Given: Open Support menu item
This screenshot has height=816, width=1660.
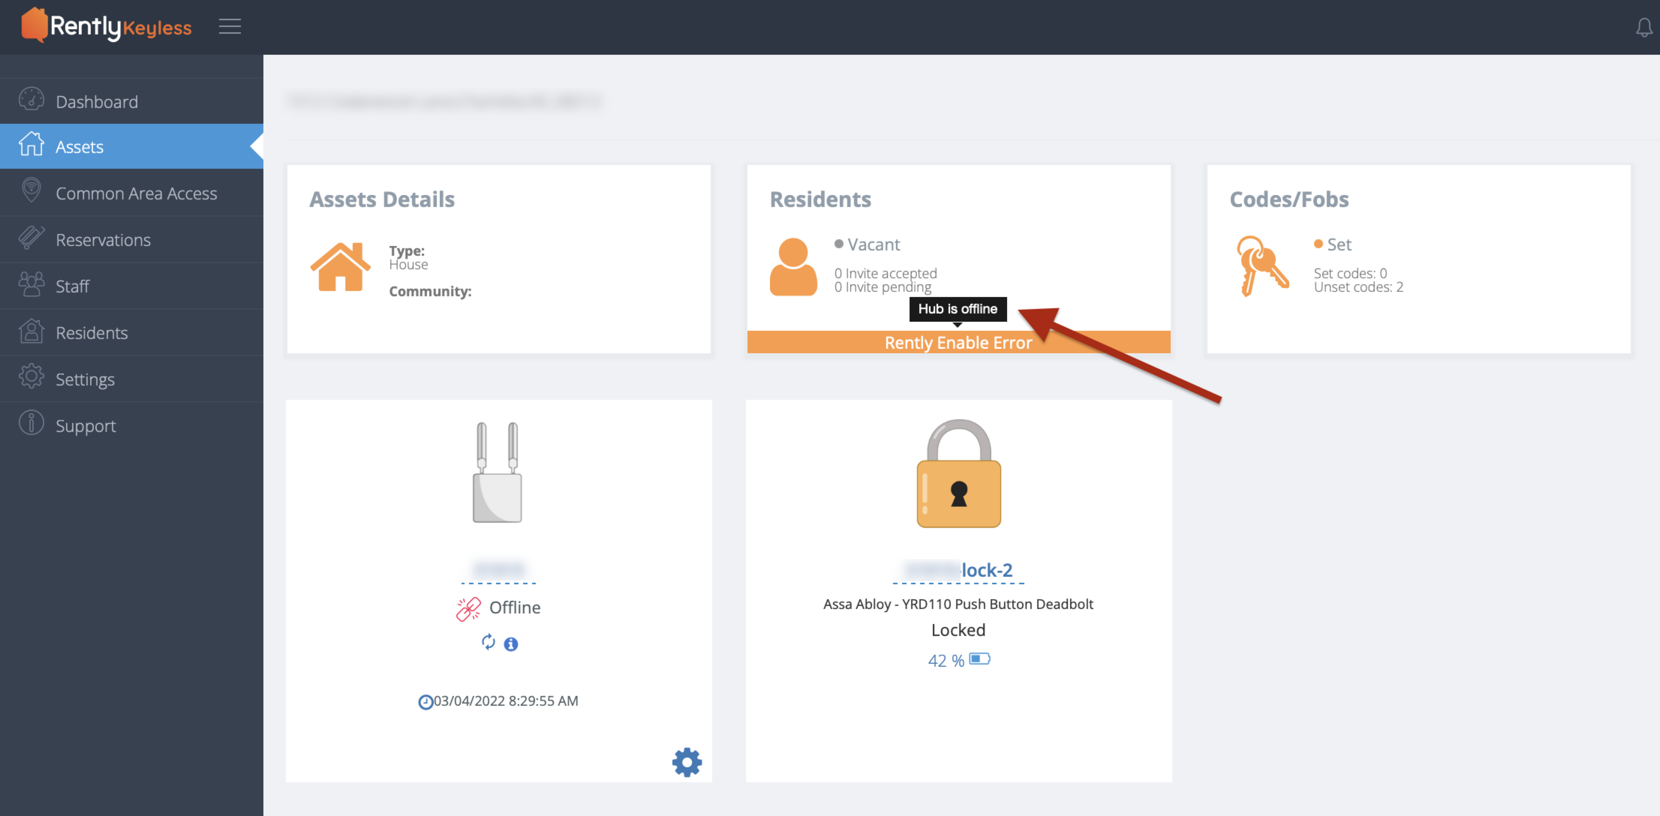Looking at the screenshot, I should [131, 425].
